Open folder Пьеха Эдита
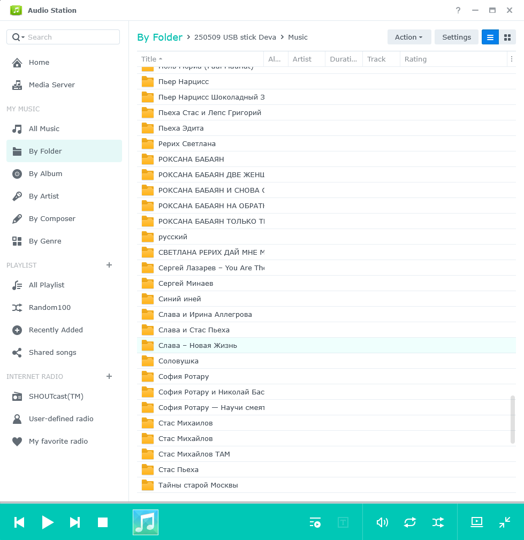Screen dimensions: 524x540 pos(326,128)
